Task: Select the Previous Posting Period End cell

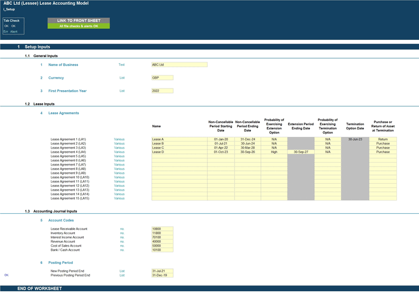Action: [162, 275]
